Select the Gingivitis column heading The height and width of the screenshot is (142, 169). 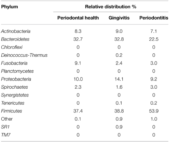[119, 18]
